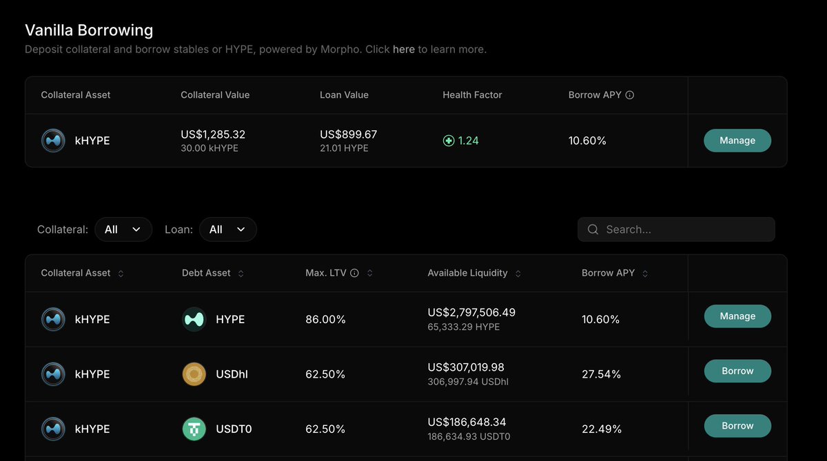Click '186,634.93 USDT0' liquidity amount

pyautogui.click(x=469, y=436)
